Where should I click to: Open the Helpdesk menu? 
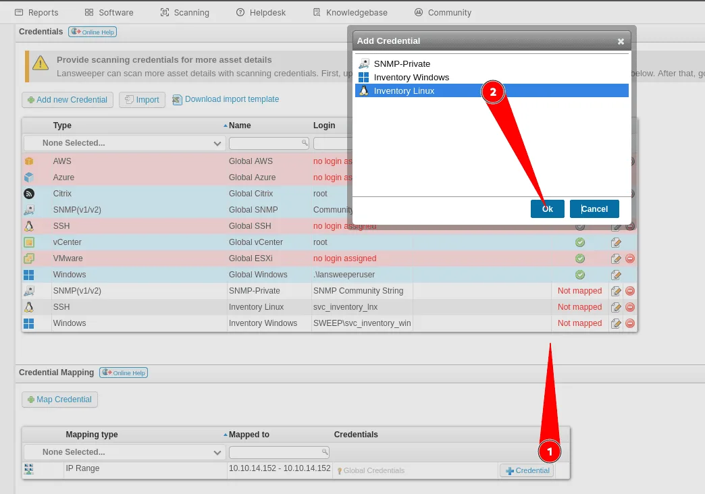(x=261, y=13)
